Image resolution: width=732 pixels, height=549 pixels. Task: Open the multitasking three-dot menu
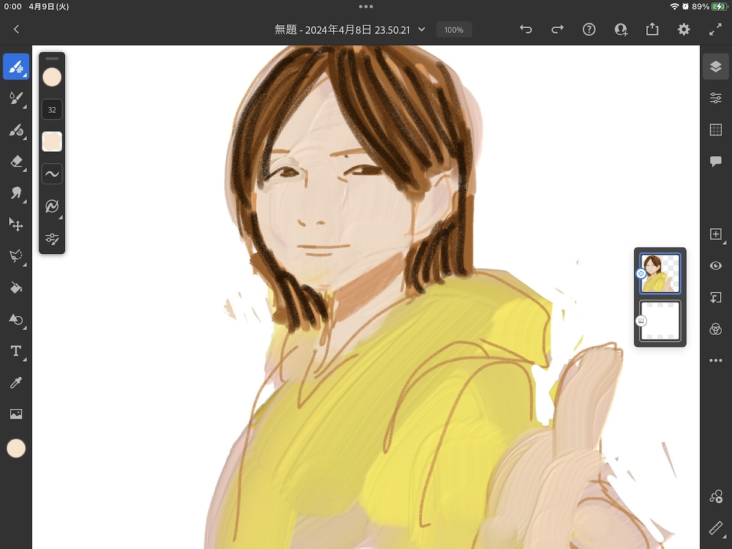pos(366,7)
